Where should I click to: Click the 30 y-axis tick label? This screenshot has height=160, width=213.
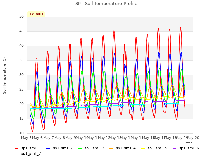(21, 75)
